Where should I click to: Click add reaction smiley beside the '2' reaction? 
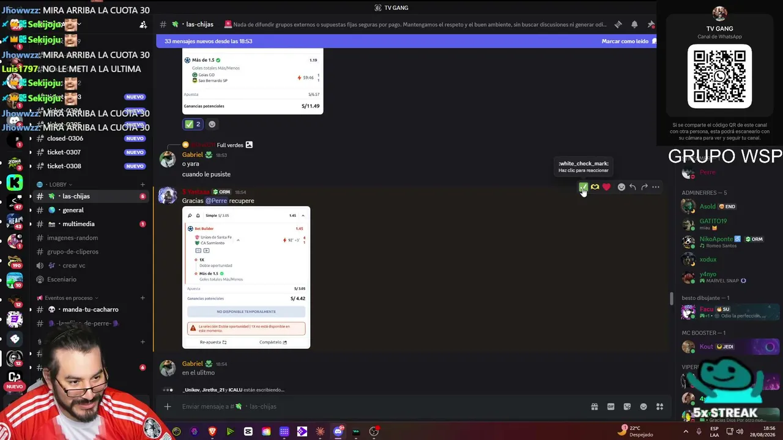(212, 124)
